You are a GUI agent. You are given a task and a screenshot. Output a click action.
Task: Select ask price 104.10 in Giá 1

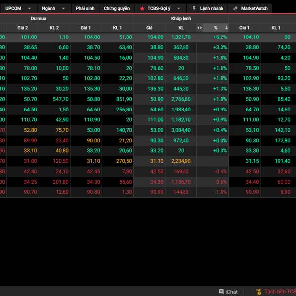[x=251, y=37]
